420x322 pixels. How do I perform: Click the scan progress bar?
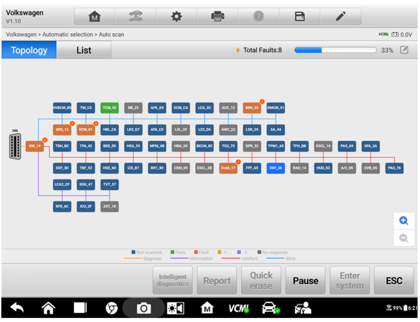pos(335,50)
